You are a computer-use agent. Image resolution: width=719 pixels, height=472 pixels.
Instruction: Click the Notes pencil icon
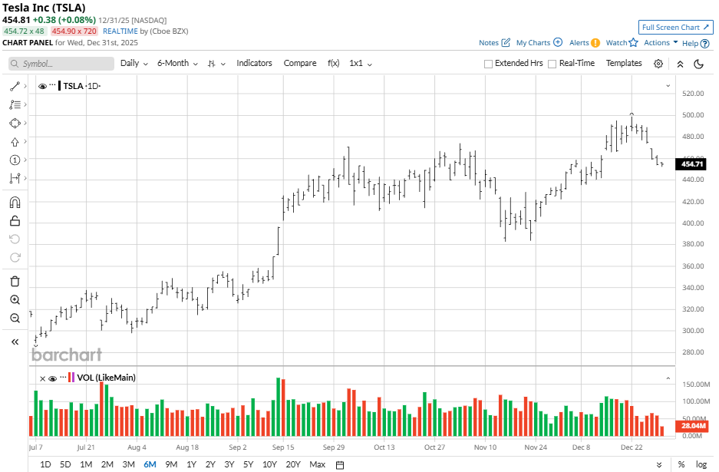[x=506, y=43]
